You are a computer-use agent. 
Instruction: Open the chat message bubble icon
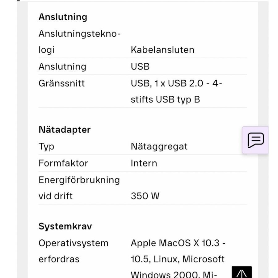255,140
